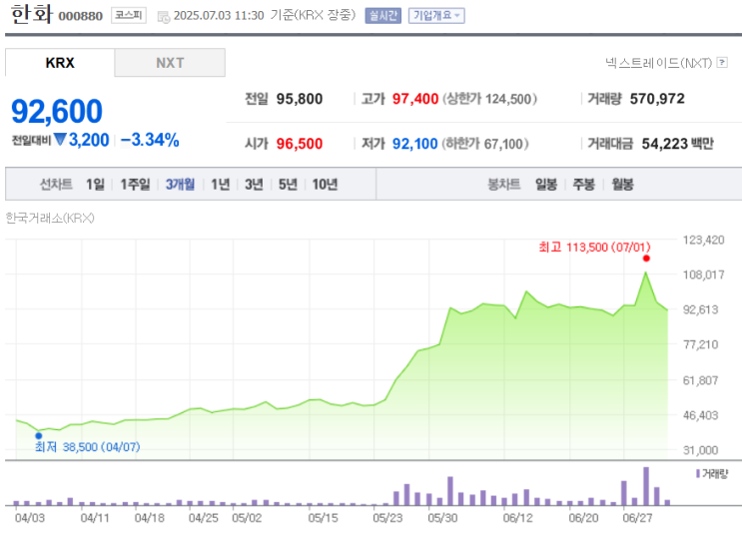Click the down arrow change icon
The image size is (742, 535).
pos(60,140)
